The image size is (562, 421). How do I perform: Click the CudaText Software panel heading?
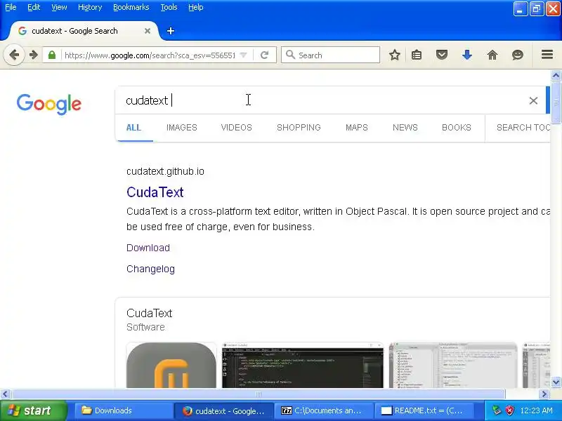point(149,313)
